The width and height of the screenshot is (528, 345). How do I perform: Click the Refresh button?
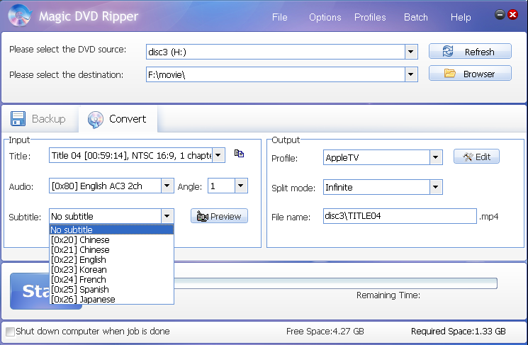click(470, 52)
